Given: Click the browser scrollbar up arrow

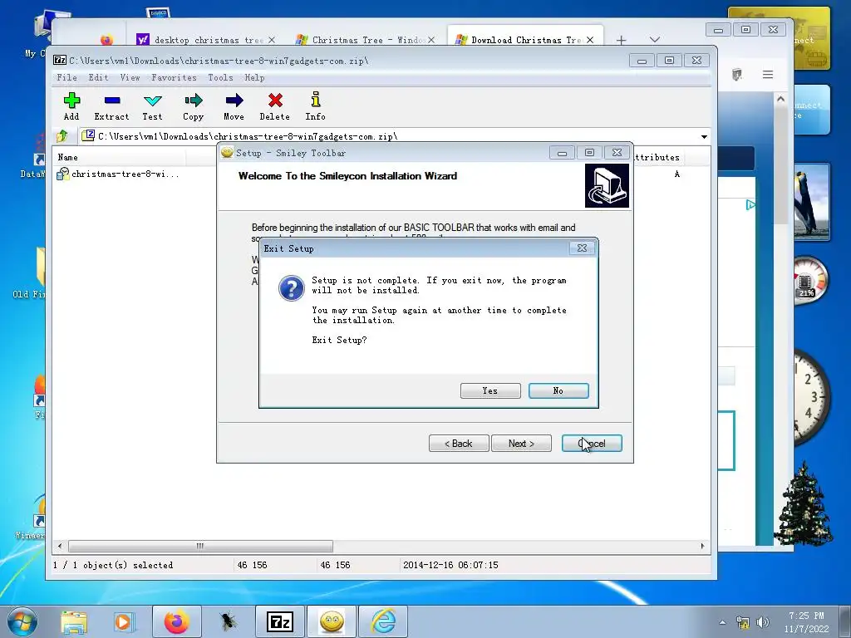Looking at the screenshot, I should pyautogui.click(x=780, y=99).
